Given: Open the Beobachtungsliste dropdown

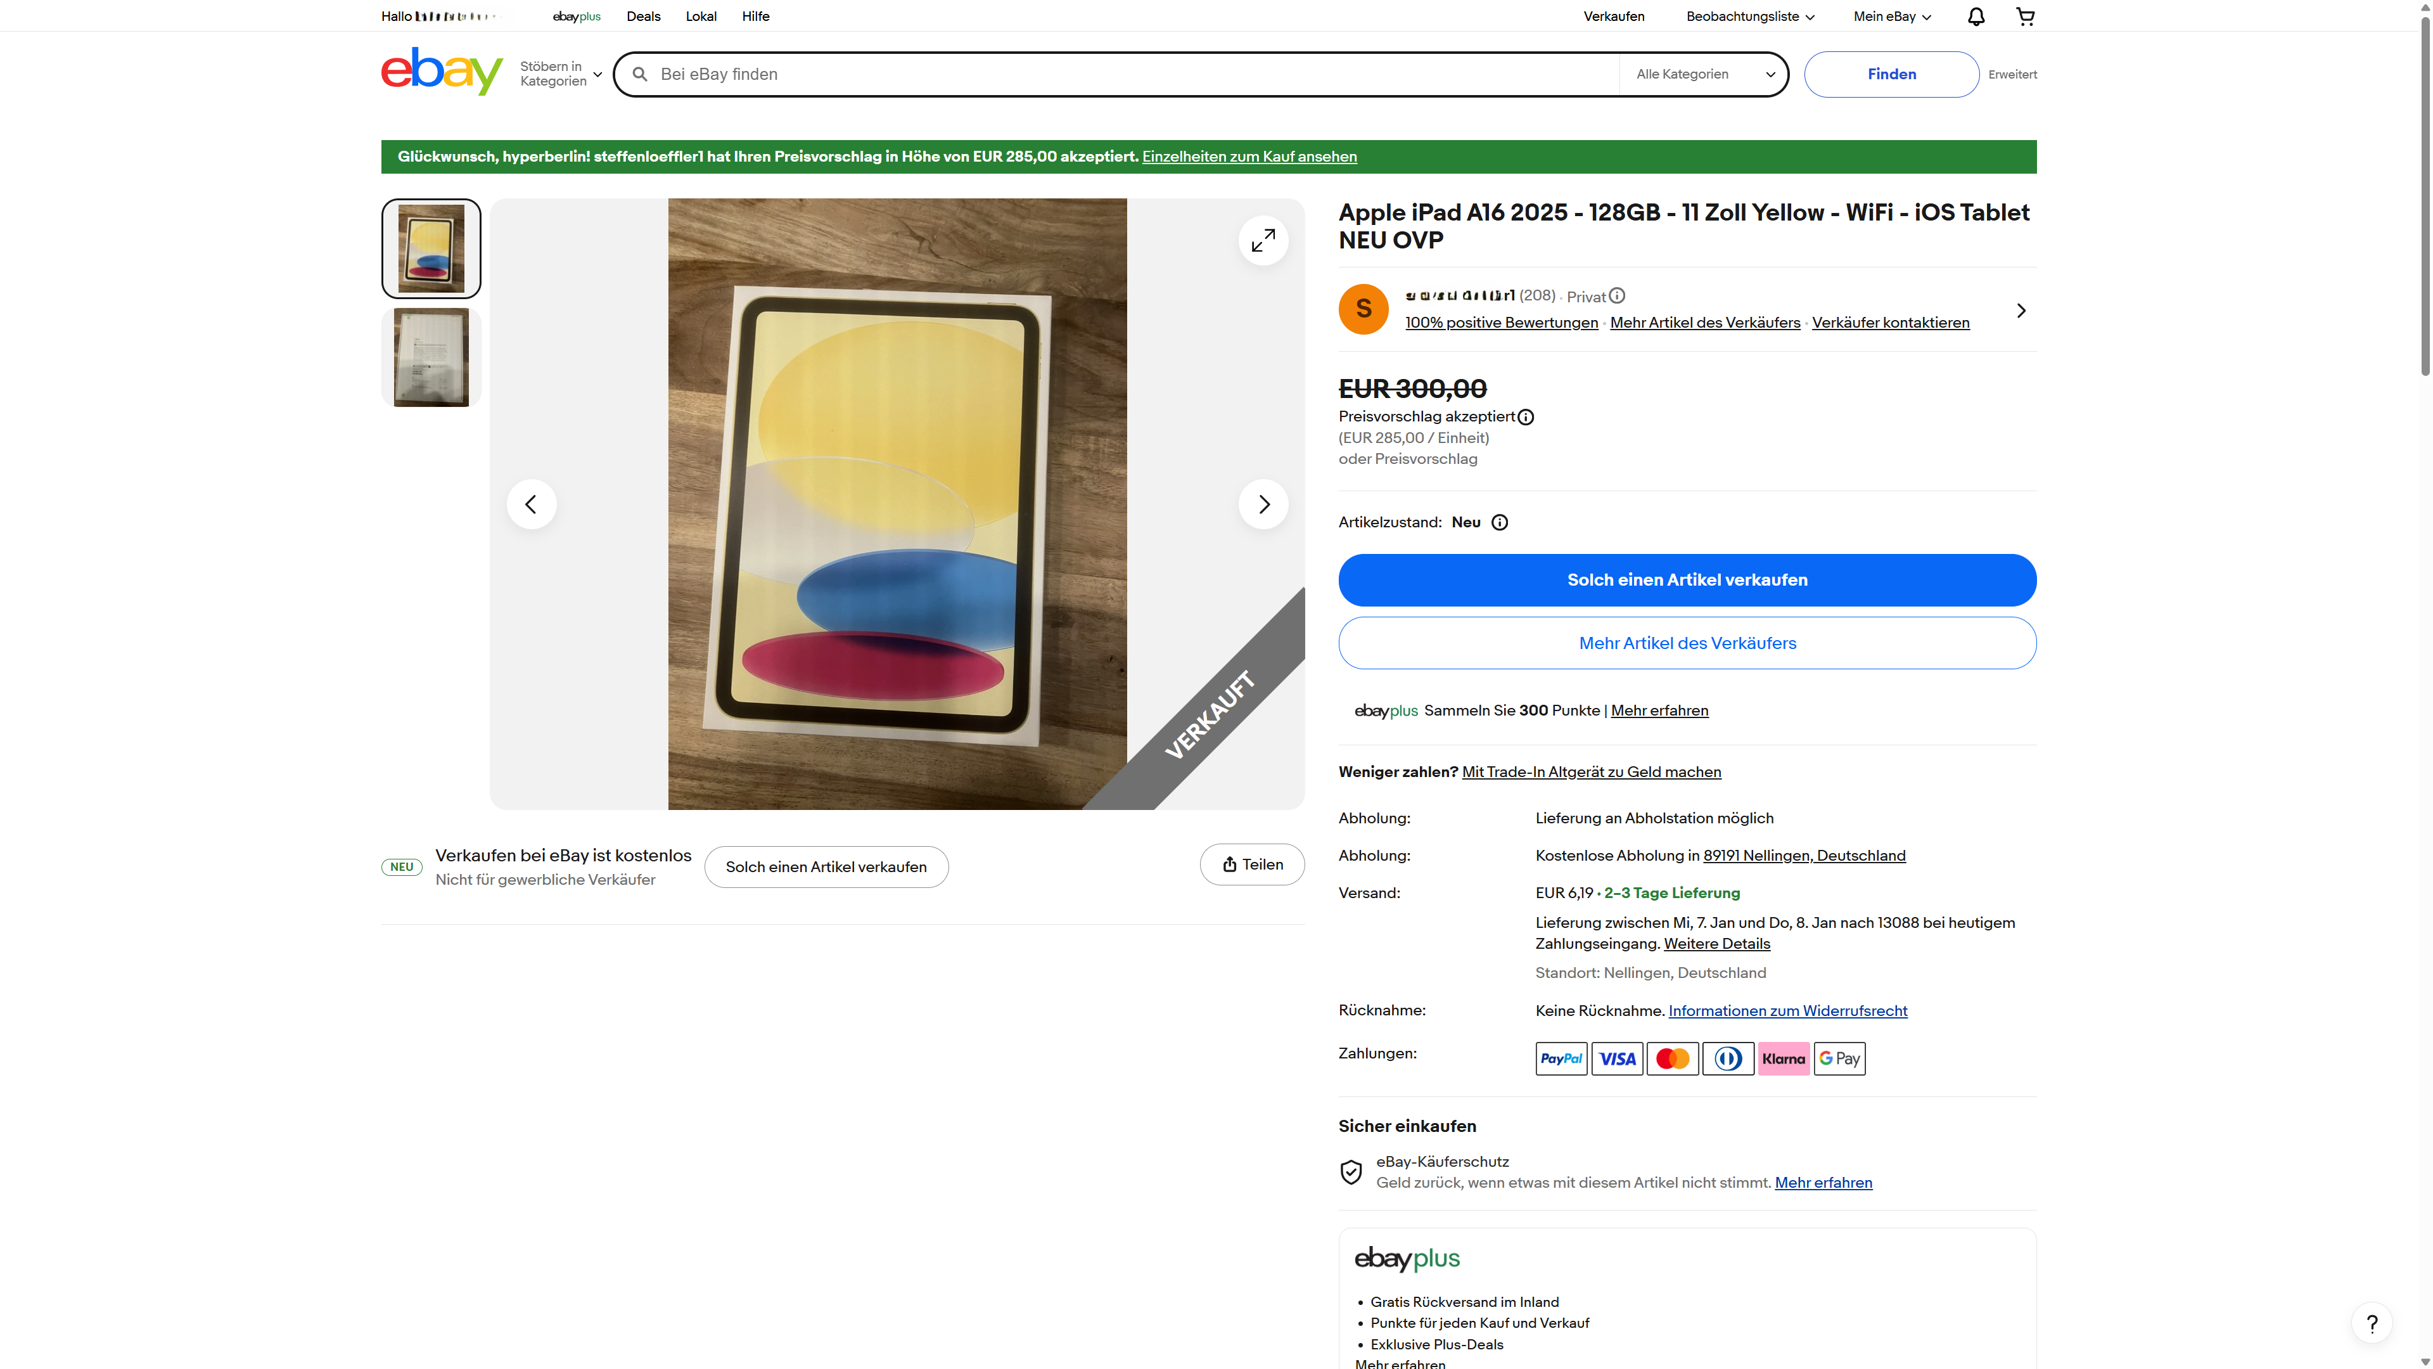Looking at the screenshot, I should (1749, 16).
